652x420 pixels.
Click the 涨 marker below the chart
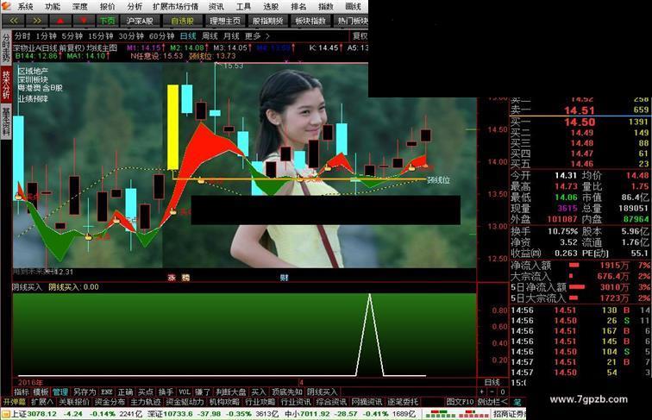click(x=172, y=278)
